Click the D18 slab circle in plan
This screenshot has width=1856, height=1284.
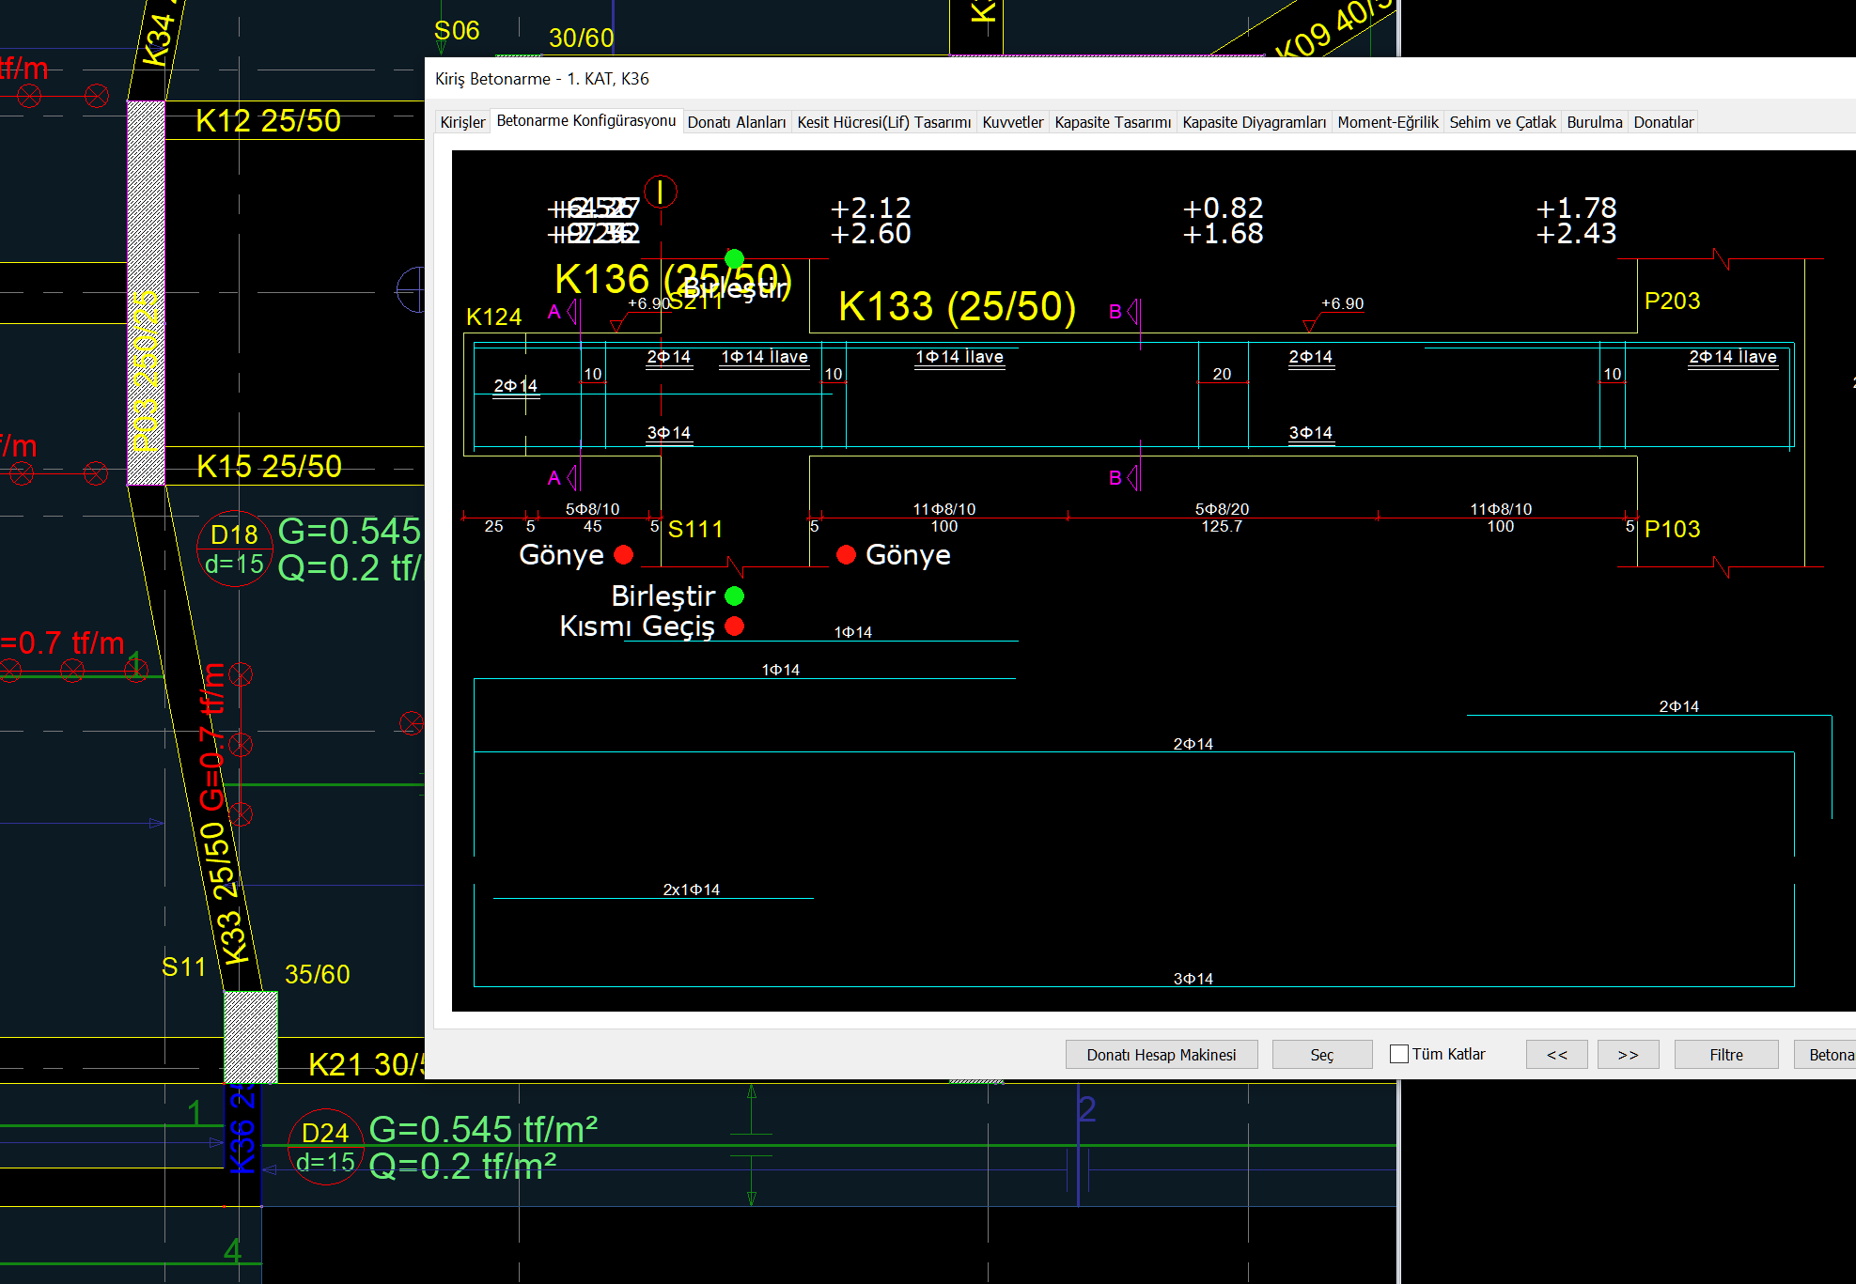[x=235, y=549]
